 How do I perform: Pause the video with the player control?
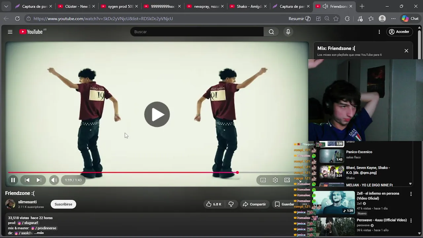[13, 180]
